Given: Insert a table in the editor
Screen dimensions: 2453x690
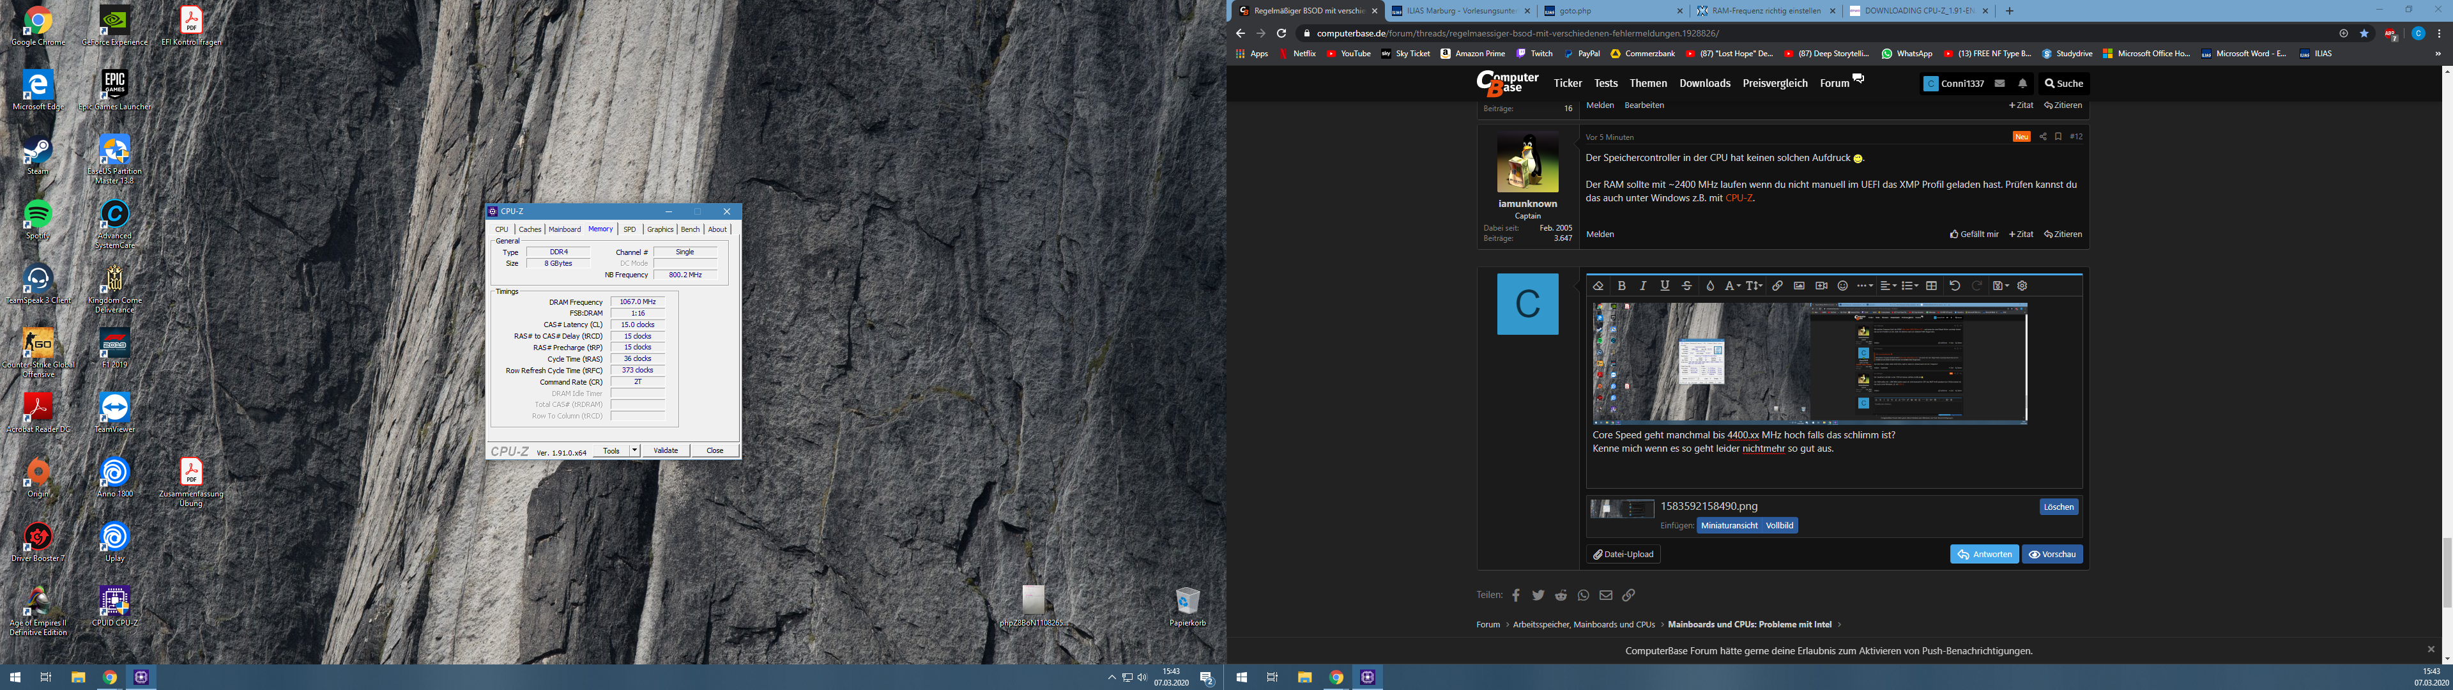Looking at the screenshot, I should (x=1931, y=286).
